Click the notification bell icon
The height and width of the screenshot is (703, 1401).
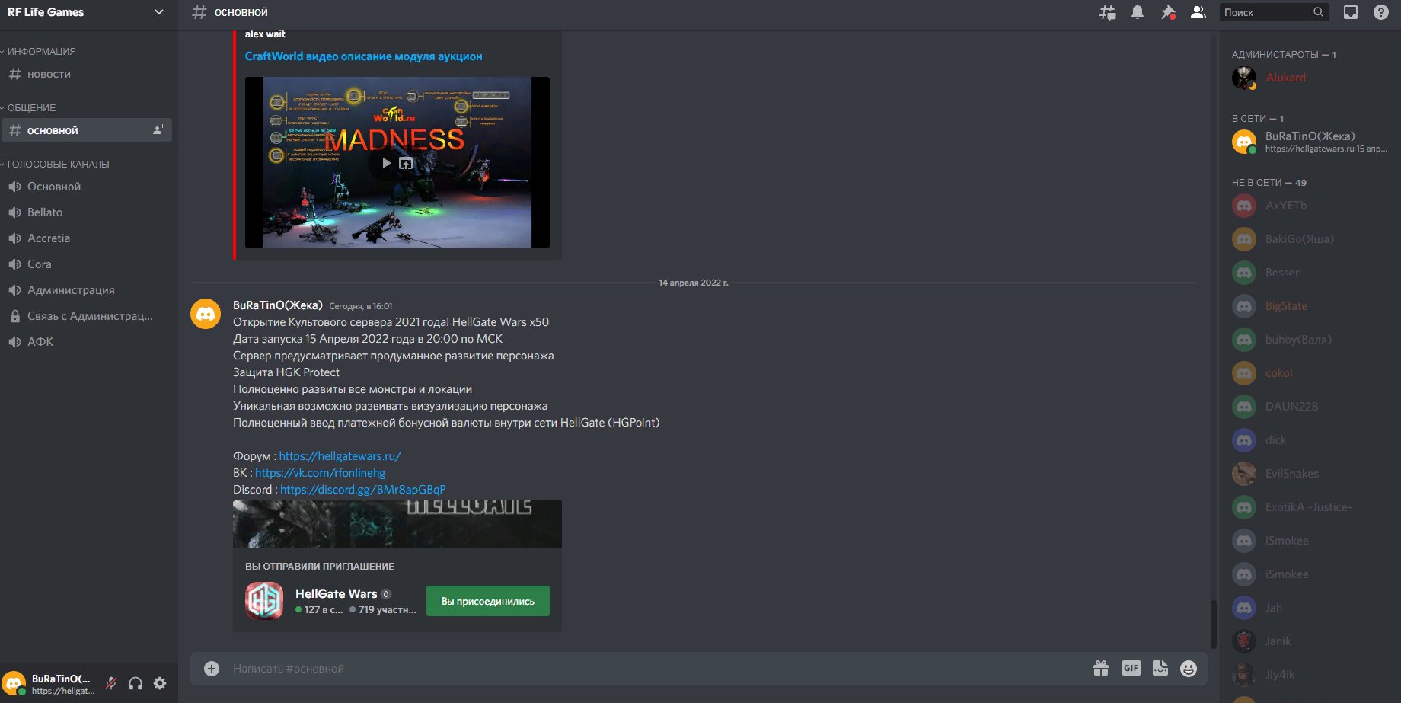point(1138,12)
